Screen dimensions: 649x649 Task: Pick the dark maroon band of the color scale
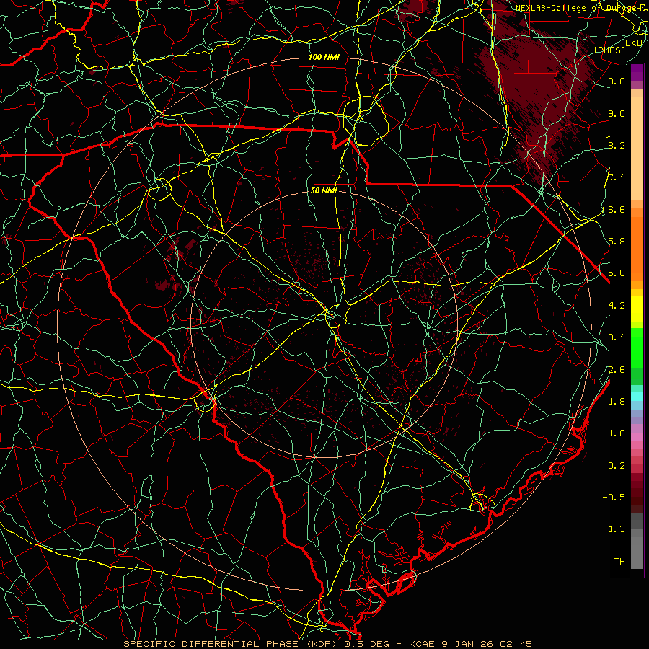pyautogui.click(x=637, y=493)
